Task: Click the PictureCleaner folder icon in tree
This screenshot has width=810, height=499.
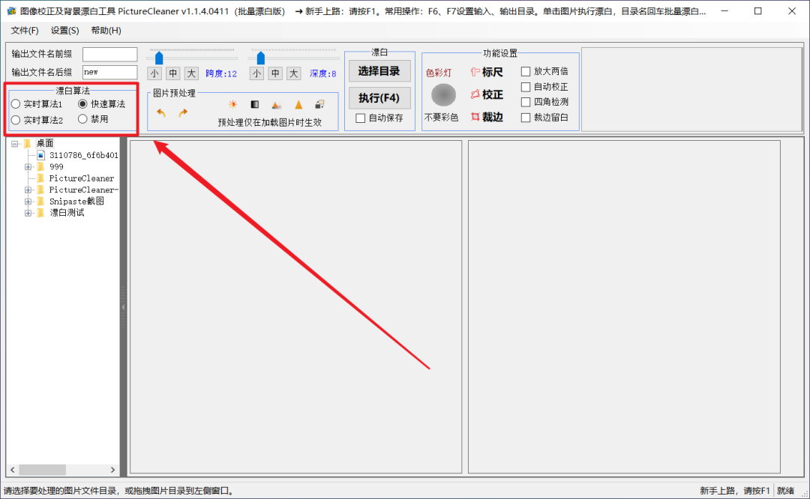Action: (x=40, y=178)
